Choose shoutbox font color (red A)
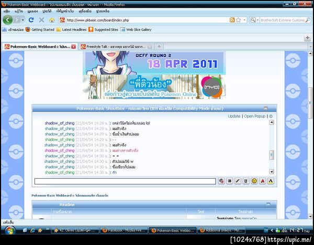314x245 pixels. [263, 181]
